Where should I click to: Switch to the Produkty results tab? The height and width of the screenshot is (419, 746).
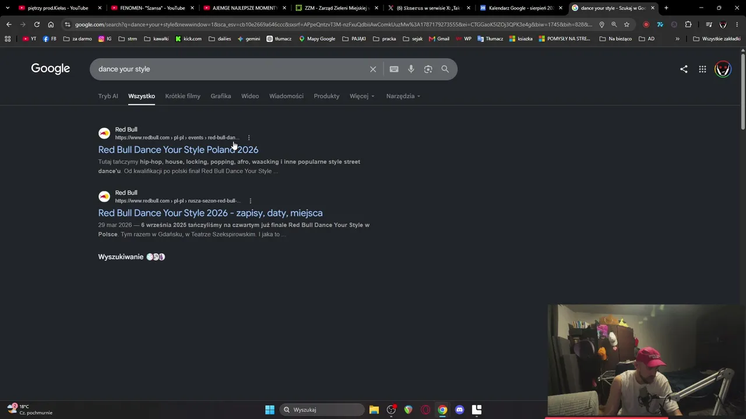(326, 96)
